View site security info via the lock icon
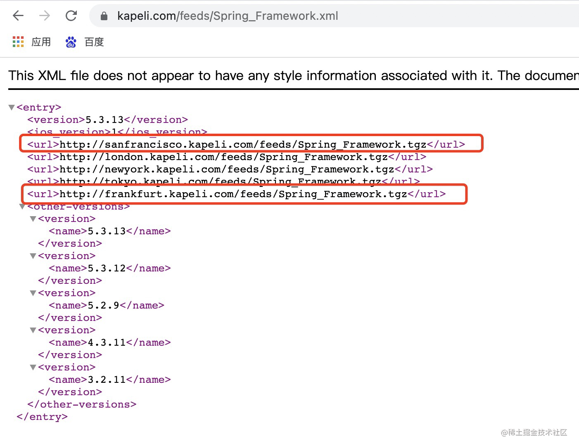579x448 pixels. [104, 16]
